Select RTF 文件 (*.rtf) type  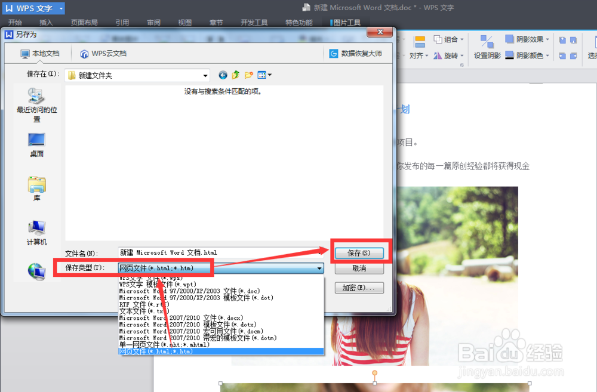coord(221,304)
